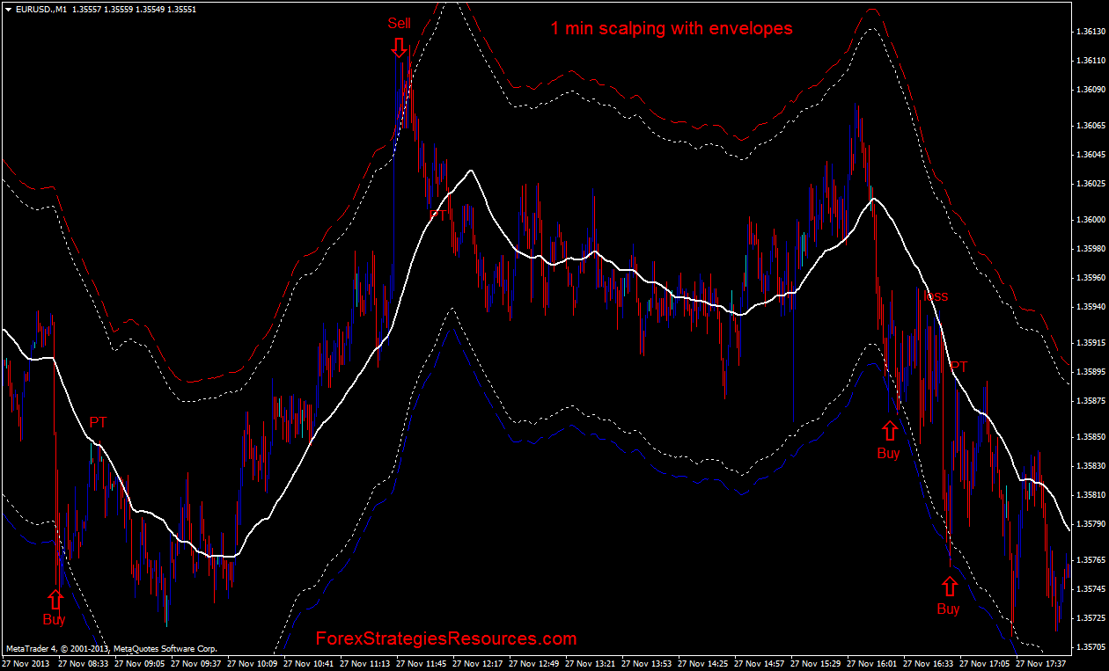The image size is (1109, 671).
Task: Click the 27 Nov 17:37 time label
Action: (x=1041, y=664)
